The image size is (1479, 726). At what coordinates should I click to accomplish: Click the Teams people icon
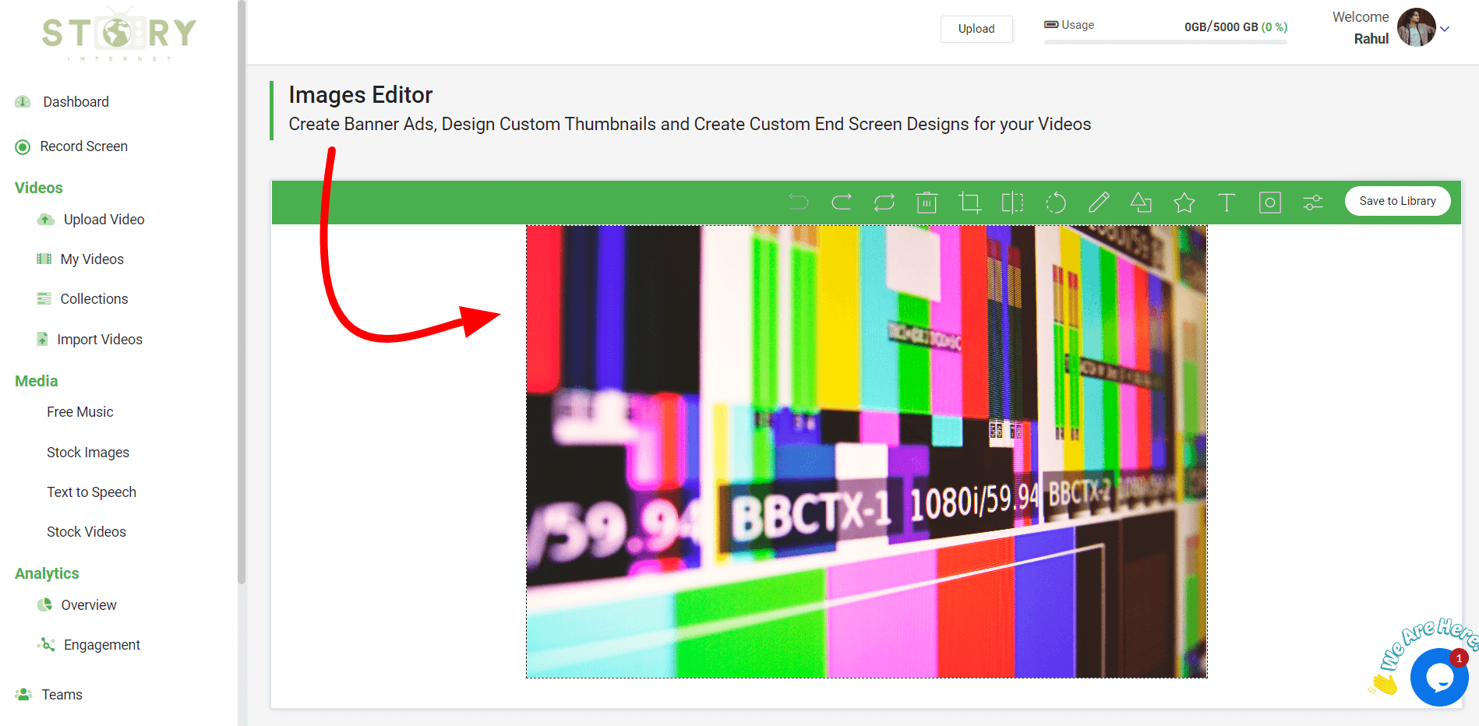point(23,694)
